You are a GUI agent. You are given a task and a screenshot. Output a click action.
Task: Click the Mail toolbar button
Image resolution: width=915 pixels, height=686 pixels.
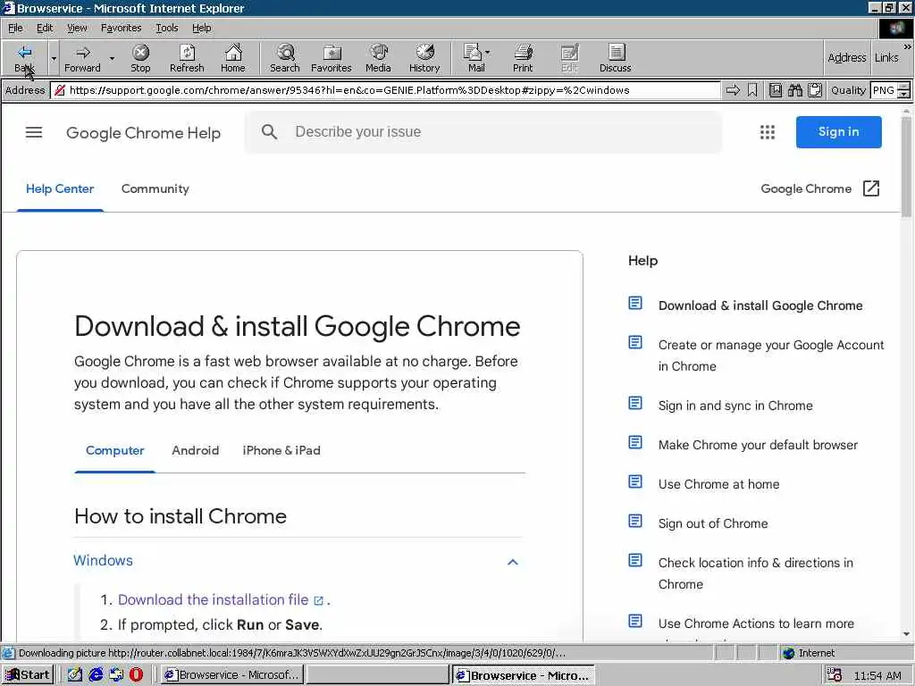[476, 58]
